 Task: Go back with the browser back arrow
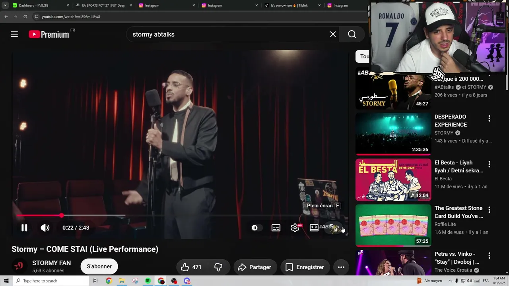(6, 17)
